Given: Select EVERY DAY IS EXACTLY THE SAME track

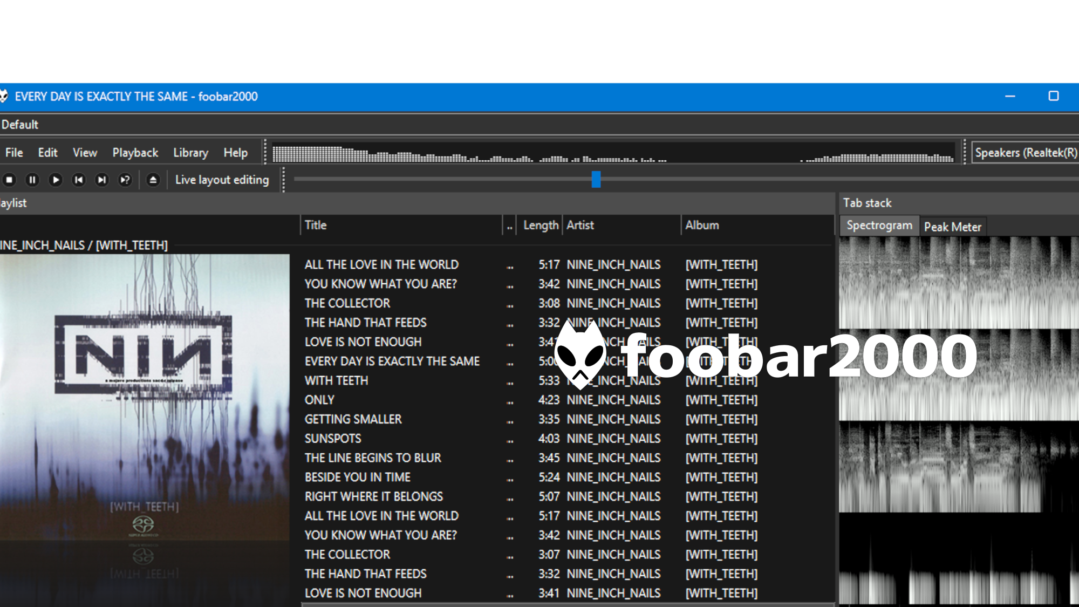Looking at the screenshot, I should click(x=567, y=361).
